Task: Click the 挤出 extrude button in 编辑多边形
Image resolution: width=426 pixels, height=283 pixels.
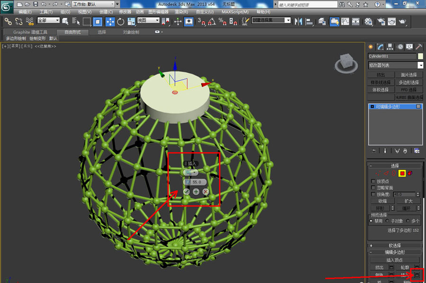Action: pos(379,267)
